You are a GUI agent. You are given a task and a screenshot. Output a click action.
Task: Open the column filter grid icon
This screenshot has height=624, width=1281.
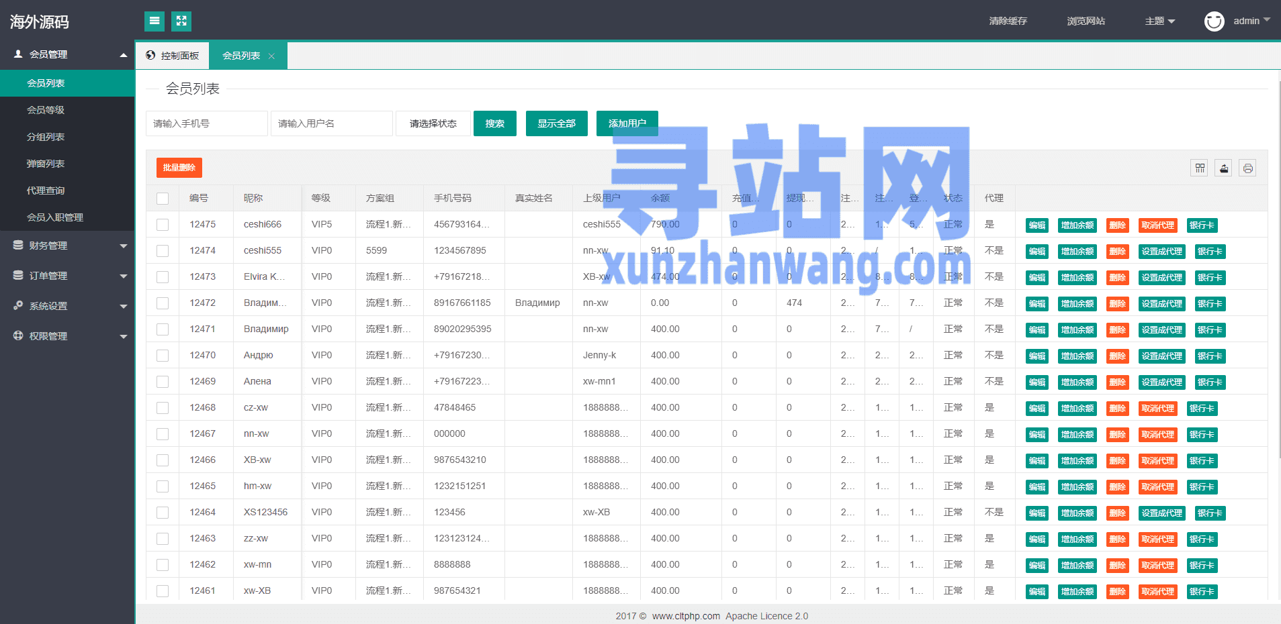pos(1200,168)
